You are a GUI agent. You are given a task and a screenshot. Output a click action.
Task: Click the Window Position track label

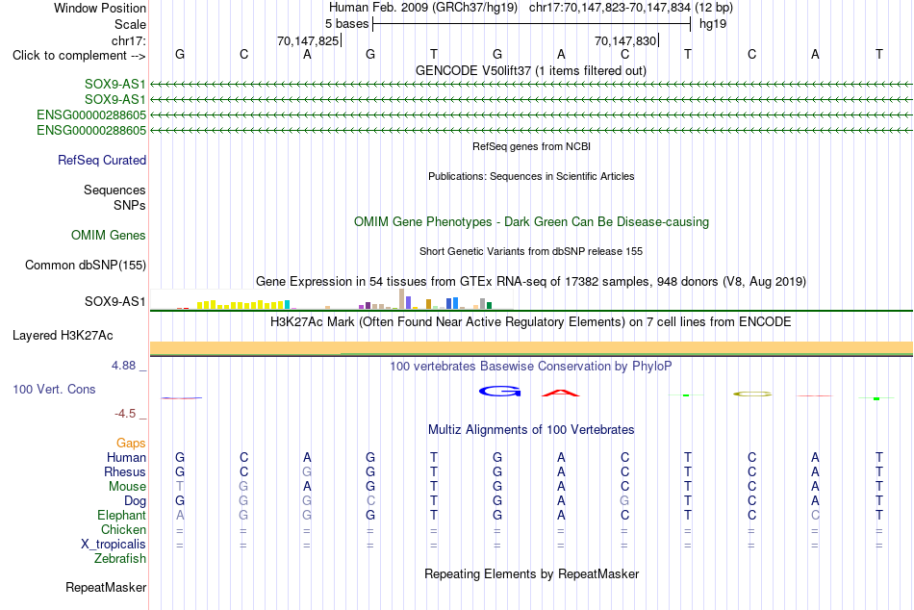click(100, 8)
